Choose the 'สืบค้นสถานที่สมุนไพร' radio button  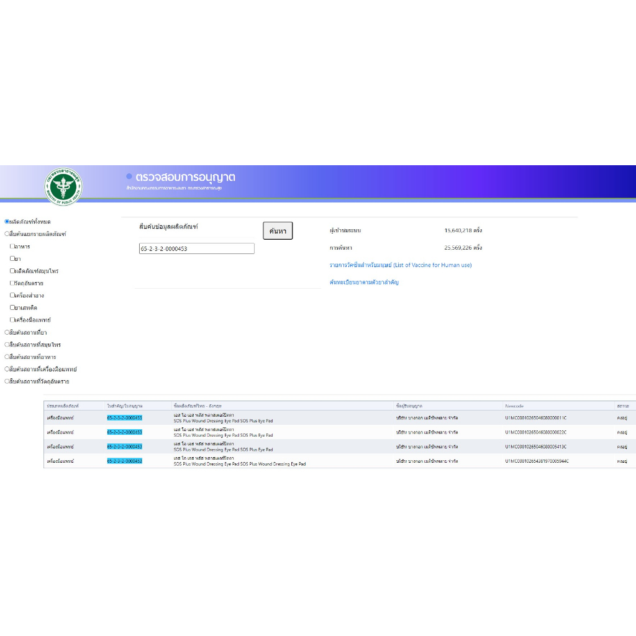click(x=7, y=344)
